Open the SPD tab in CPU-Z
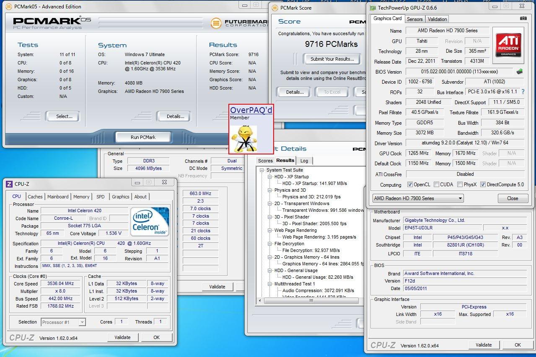Image resolution: width=536 pixels, height=357 pixels. [x=101, y=197]
